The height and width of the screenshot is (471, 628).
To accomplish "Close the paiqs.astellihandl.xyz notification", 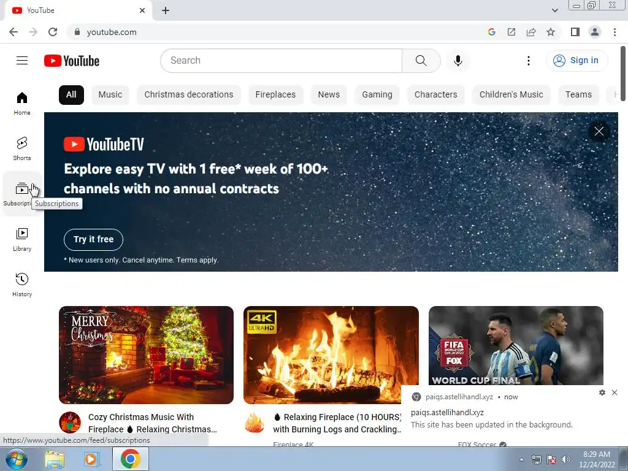I will [x=615, y=392].
